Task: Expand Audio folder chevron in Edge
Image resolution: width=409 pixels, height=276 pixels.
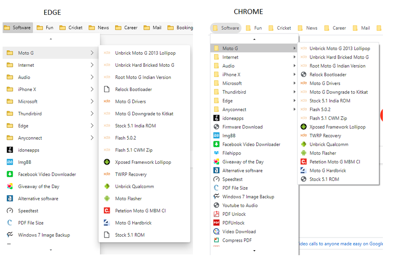Action: click(x=92, y=77)
